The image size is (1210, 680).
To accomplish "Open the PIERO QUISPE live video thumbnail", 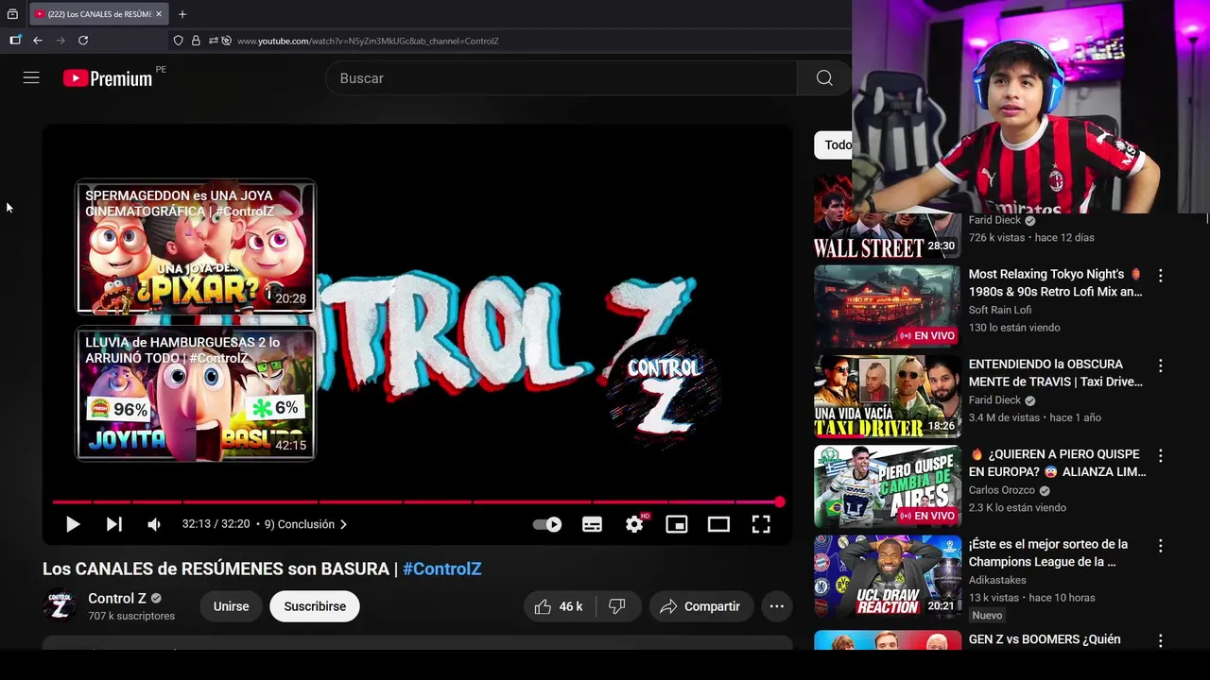I will coord(887,486).
